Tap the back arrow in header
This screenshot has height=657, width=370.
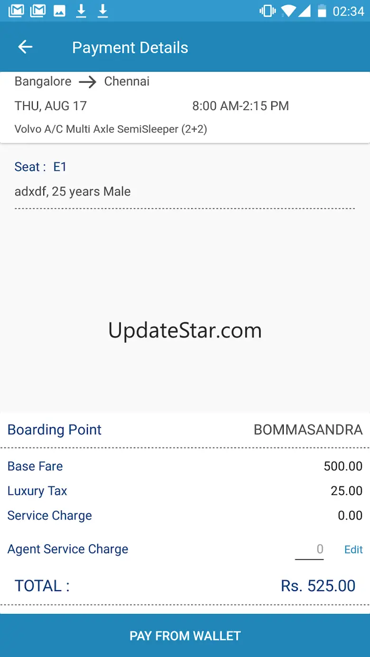(x=25, y=47)
